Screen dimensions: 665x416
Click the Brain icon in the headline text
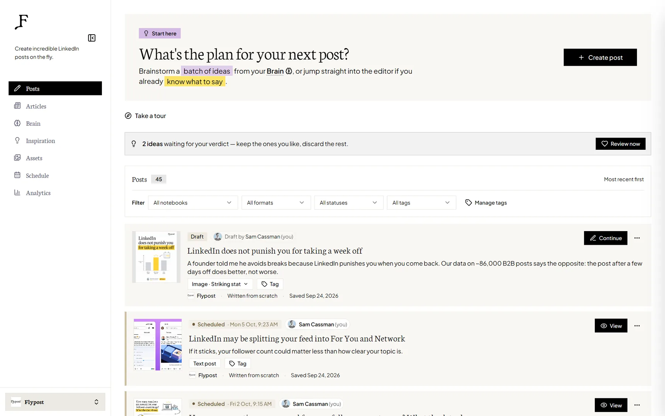click(289, 71)
